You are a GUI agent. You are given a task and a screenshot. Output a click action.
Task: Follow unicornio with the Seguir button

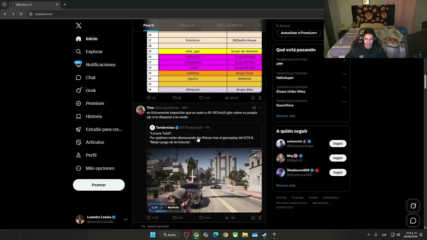[338, 144]
